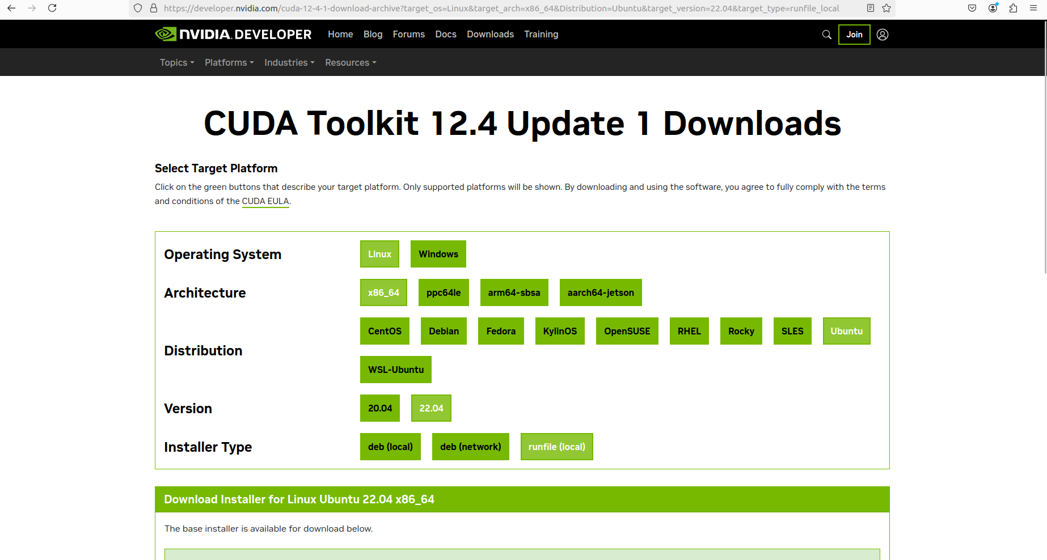Open the Downloads nav link

pyautogui.click(x=490, y=35)
